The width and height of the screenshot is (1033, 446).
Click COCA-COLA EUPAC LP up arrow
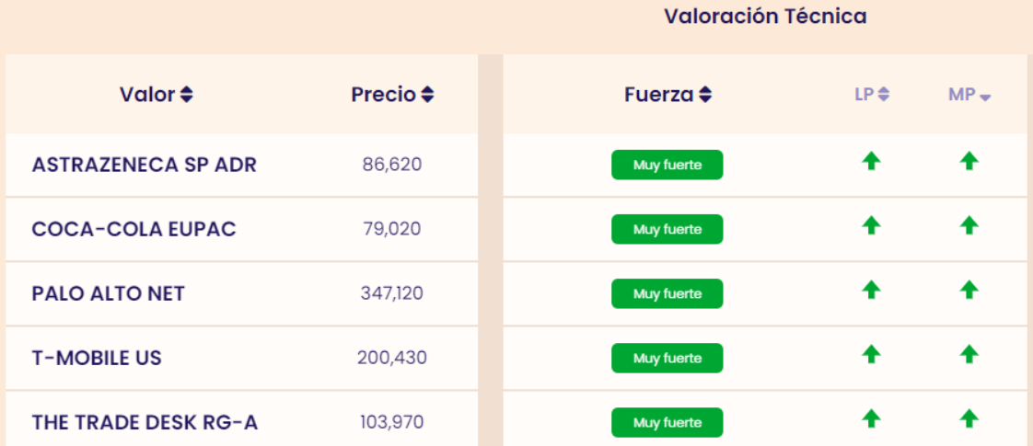[x=871, y=225]
